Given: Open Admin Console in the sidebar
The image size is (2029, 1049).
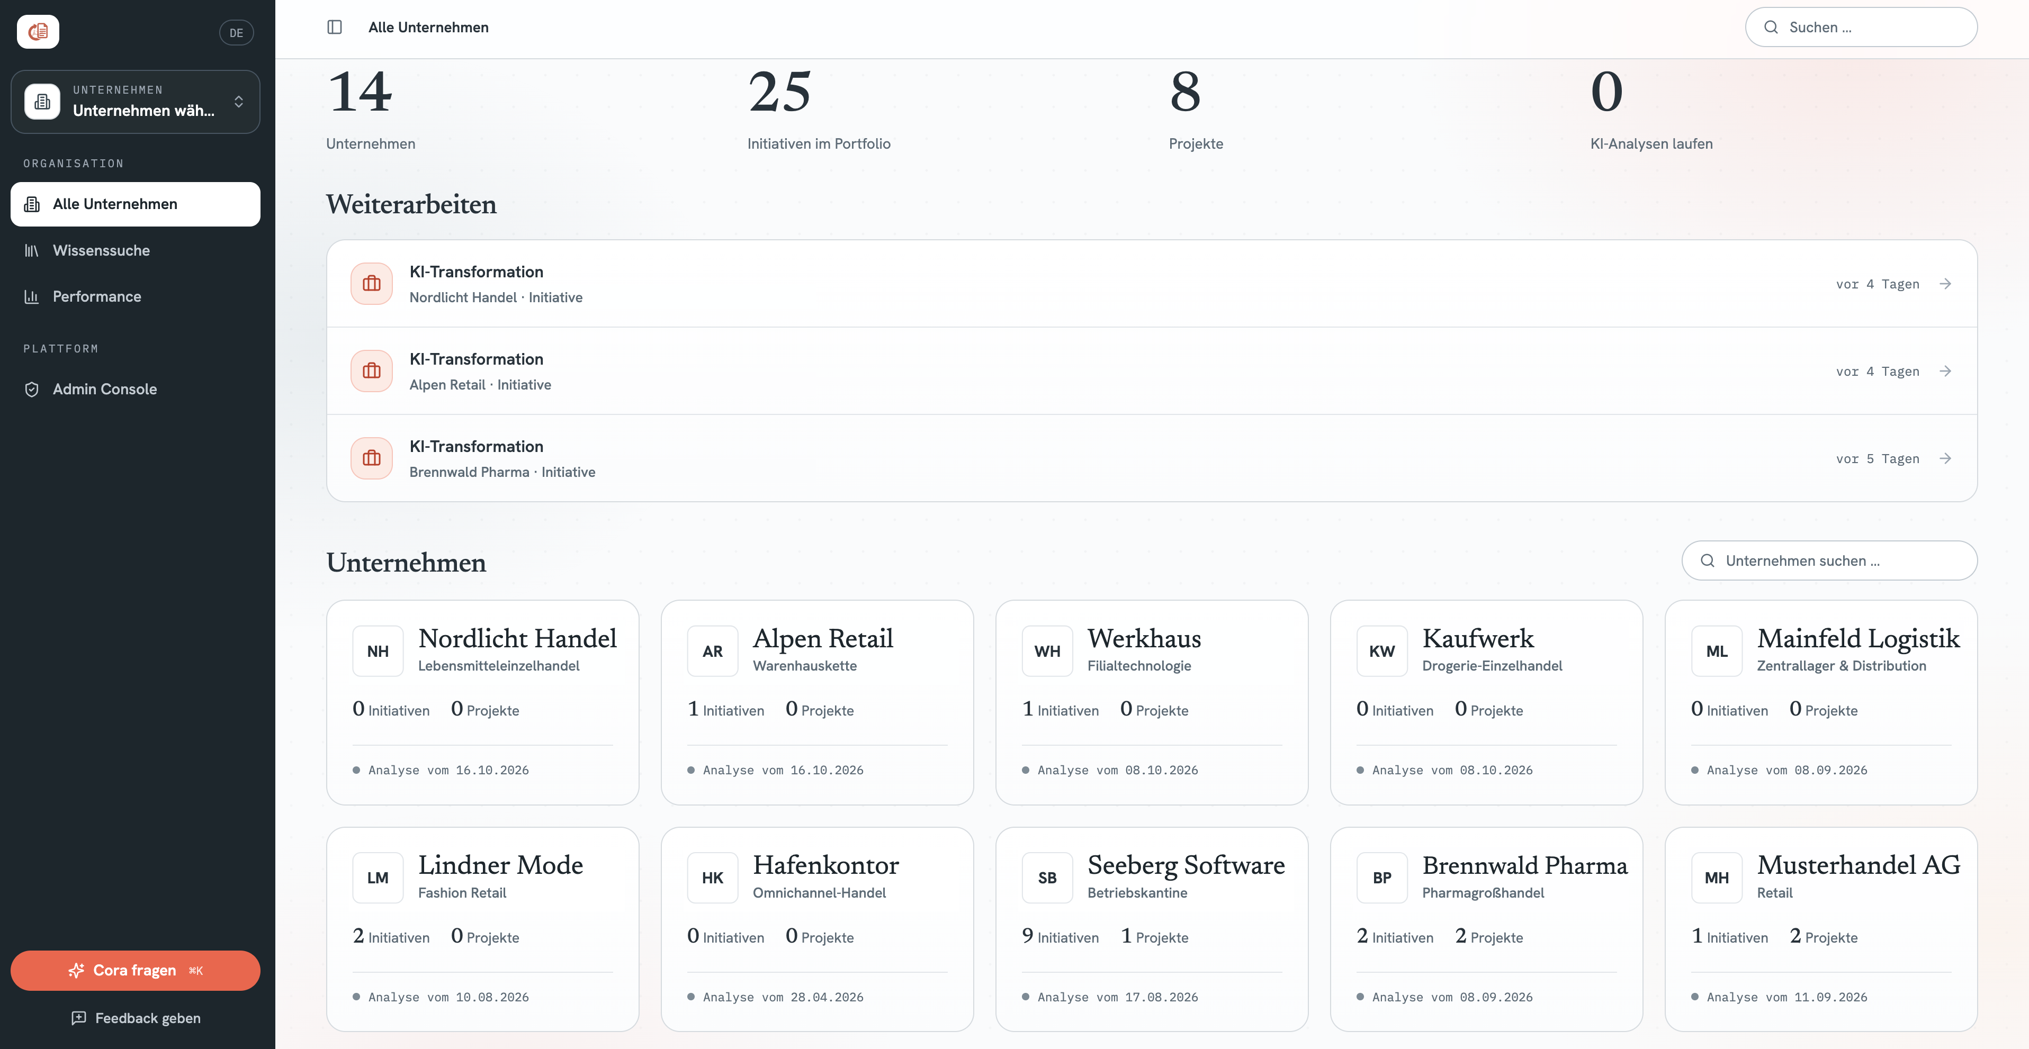Looking at the screenshot, I should click(x=136, y=389).
